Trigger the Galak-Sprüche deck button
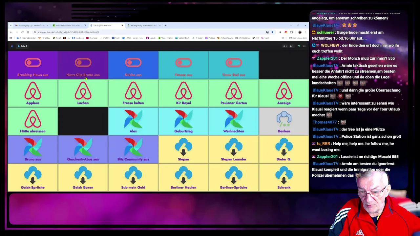 (x=32, y=178)
